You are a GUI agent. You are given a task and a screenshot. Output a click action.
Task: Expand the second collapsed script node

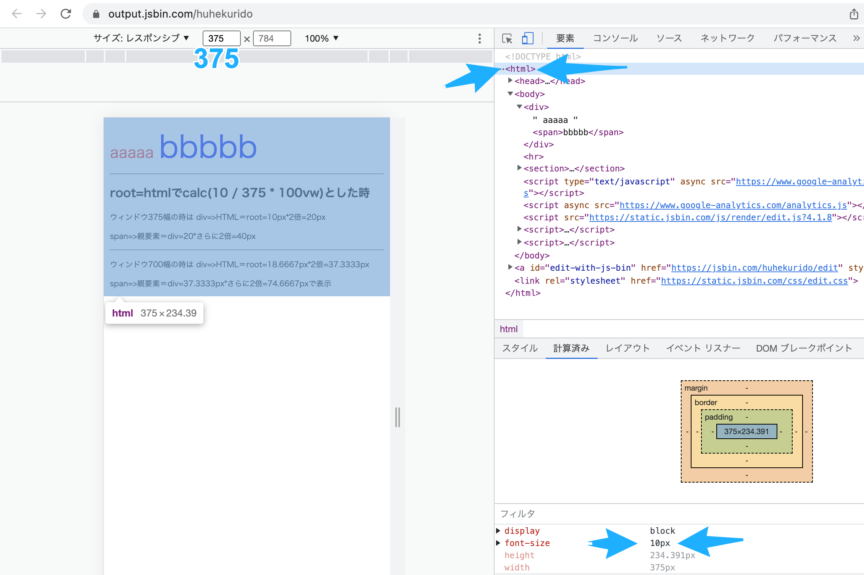(x=519, y=242)
